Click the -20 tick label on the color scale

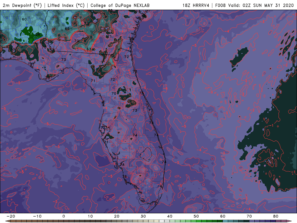pos(11,216)
